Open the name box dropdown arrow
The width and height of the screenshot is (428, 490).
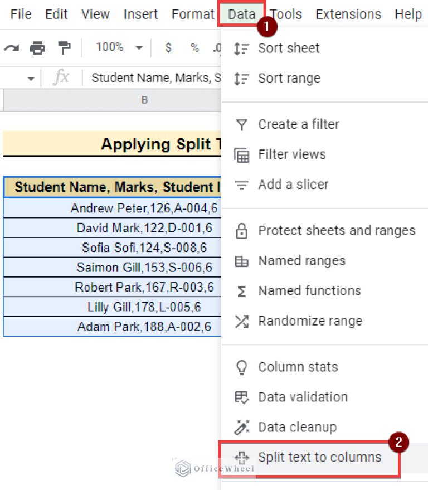tap(31, 79)
